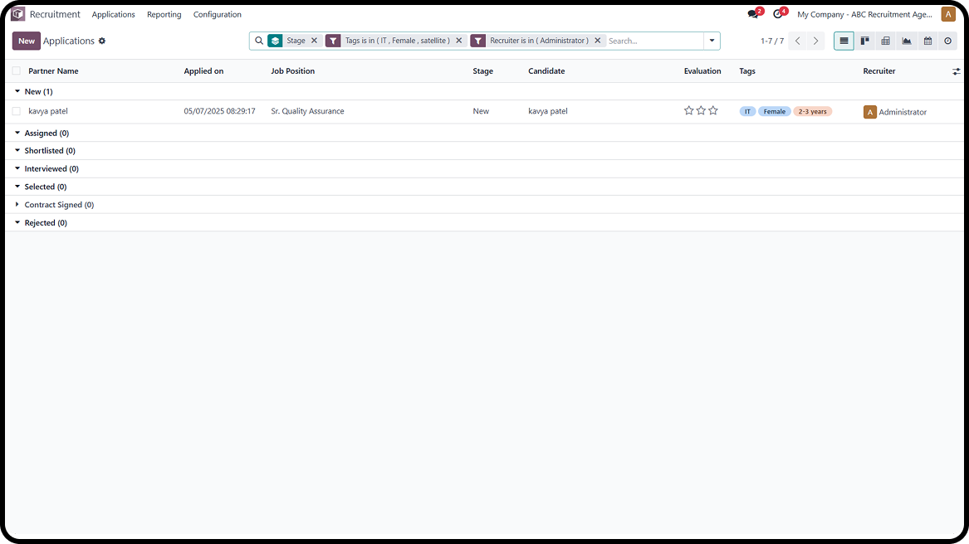Viewport: 969px width, 544px height.
Task: Focus the Search input field
Action: point(653,41)
